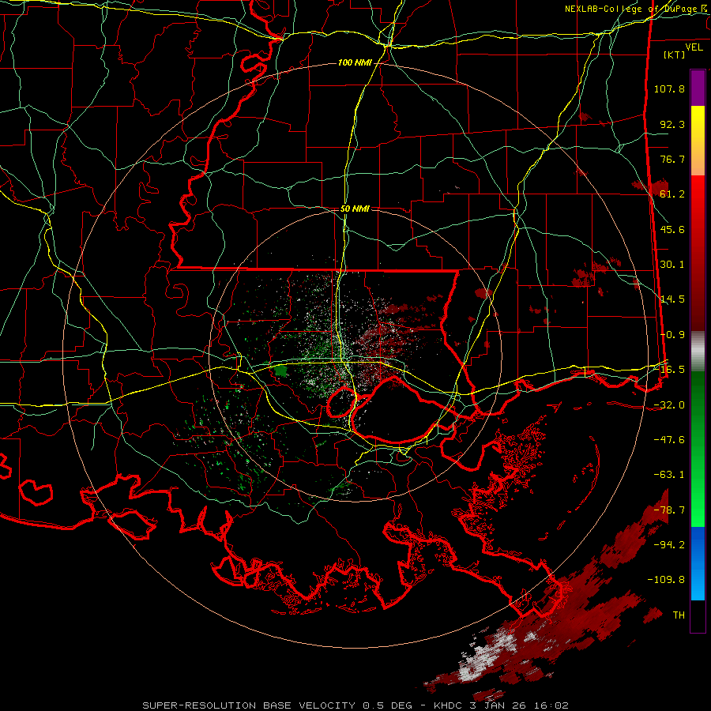Click the -63.1 velocity scale value

(x=669, y=475)
